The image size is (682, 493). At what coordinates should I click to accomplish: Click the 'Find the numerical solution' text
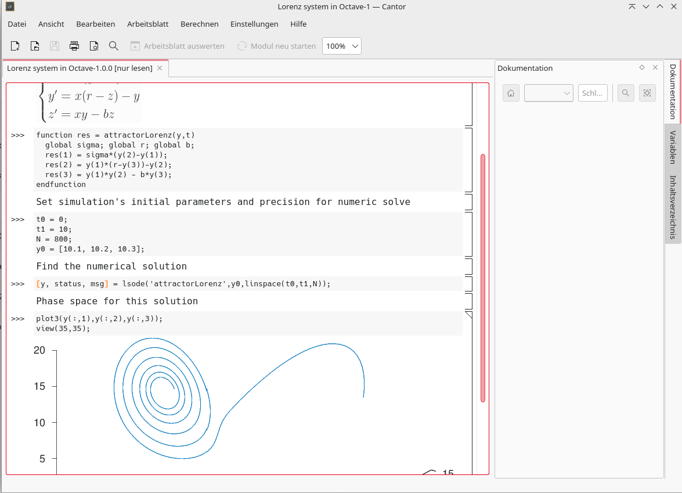click(x=111, y=267)
